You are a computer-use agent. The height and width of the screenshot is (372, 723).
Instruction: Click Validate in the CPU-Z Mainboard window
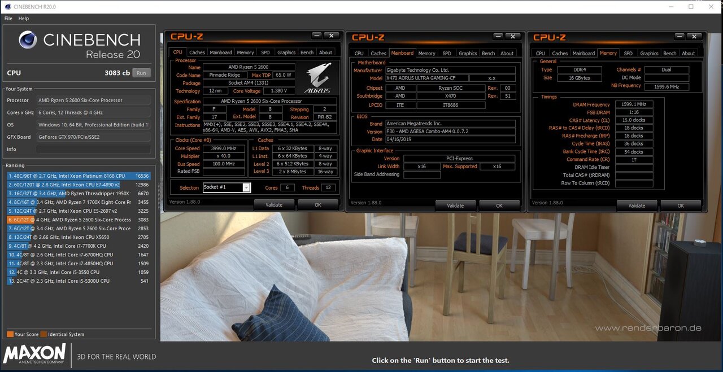[455, 205]
